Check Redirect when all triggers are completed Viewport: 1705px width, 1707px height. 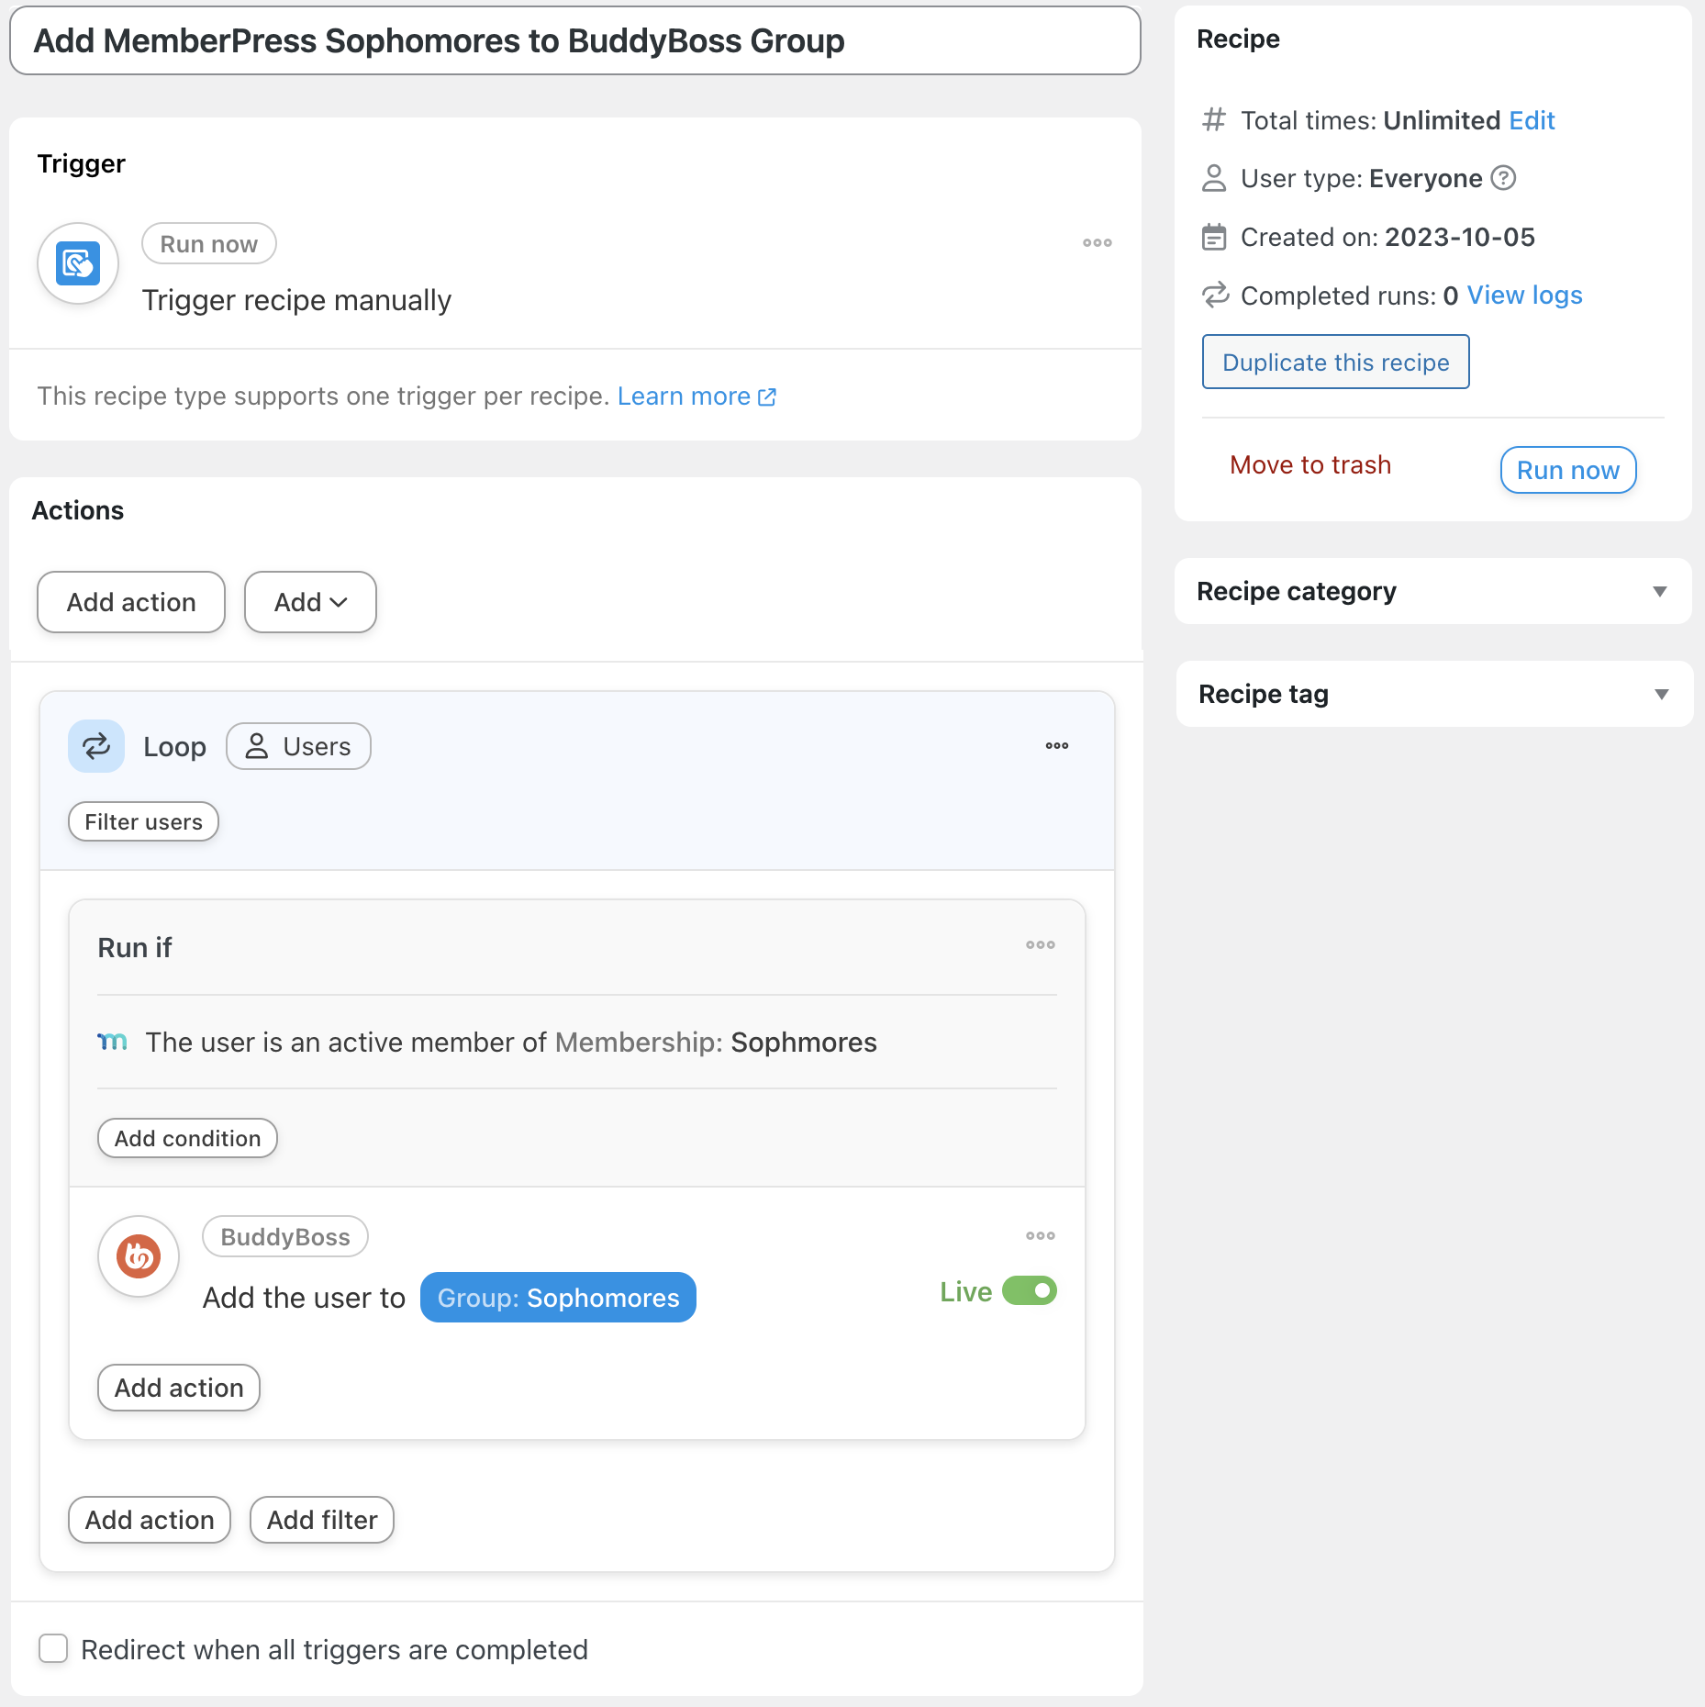(x=53, y=1648)
